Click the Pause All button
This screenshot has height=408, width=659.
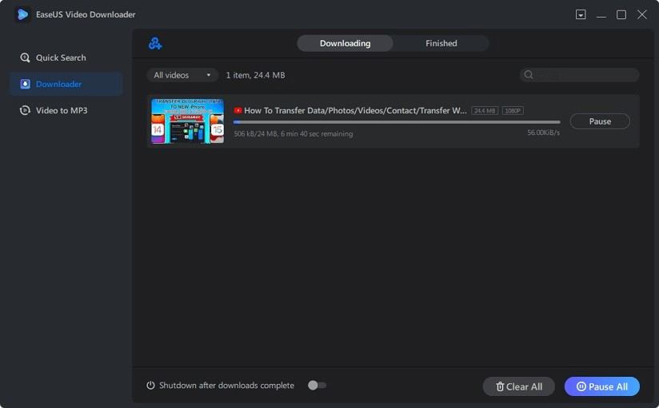click(x=602, y=386)
